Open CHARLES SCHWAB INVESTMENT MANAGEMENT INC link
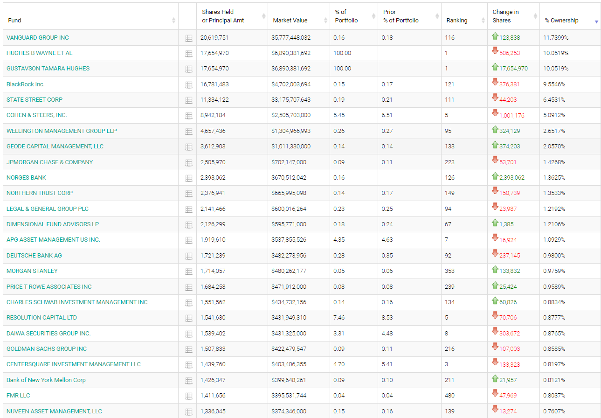601x418 pixels. (x=77, y=302)
